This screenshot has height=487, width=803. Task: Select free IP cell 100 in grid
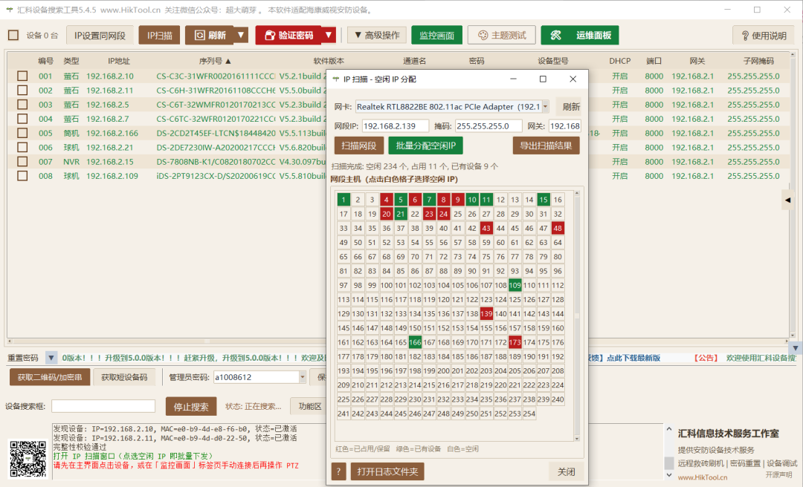click(387, 285)
